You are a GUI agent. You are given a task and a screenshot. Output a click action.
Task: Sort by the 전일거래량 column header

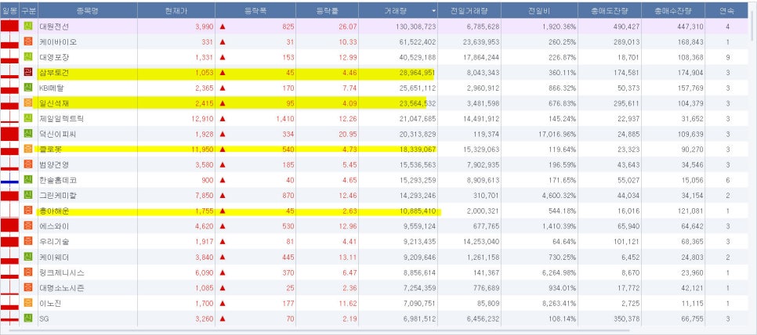tap(469, 10)
